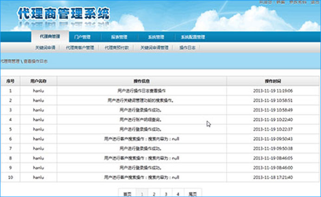Click the 操作时间 column header

pyautogui.click(x=273, y=81)
